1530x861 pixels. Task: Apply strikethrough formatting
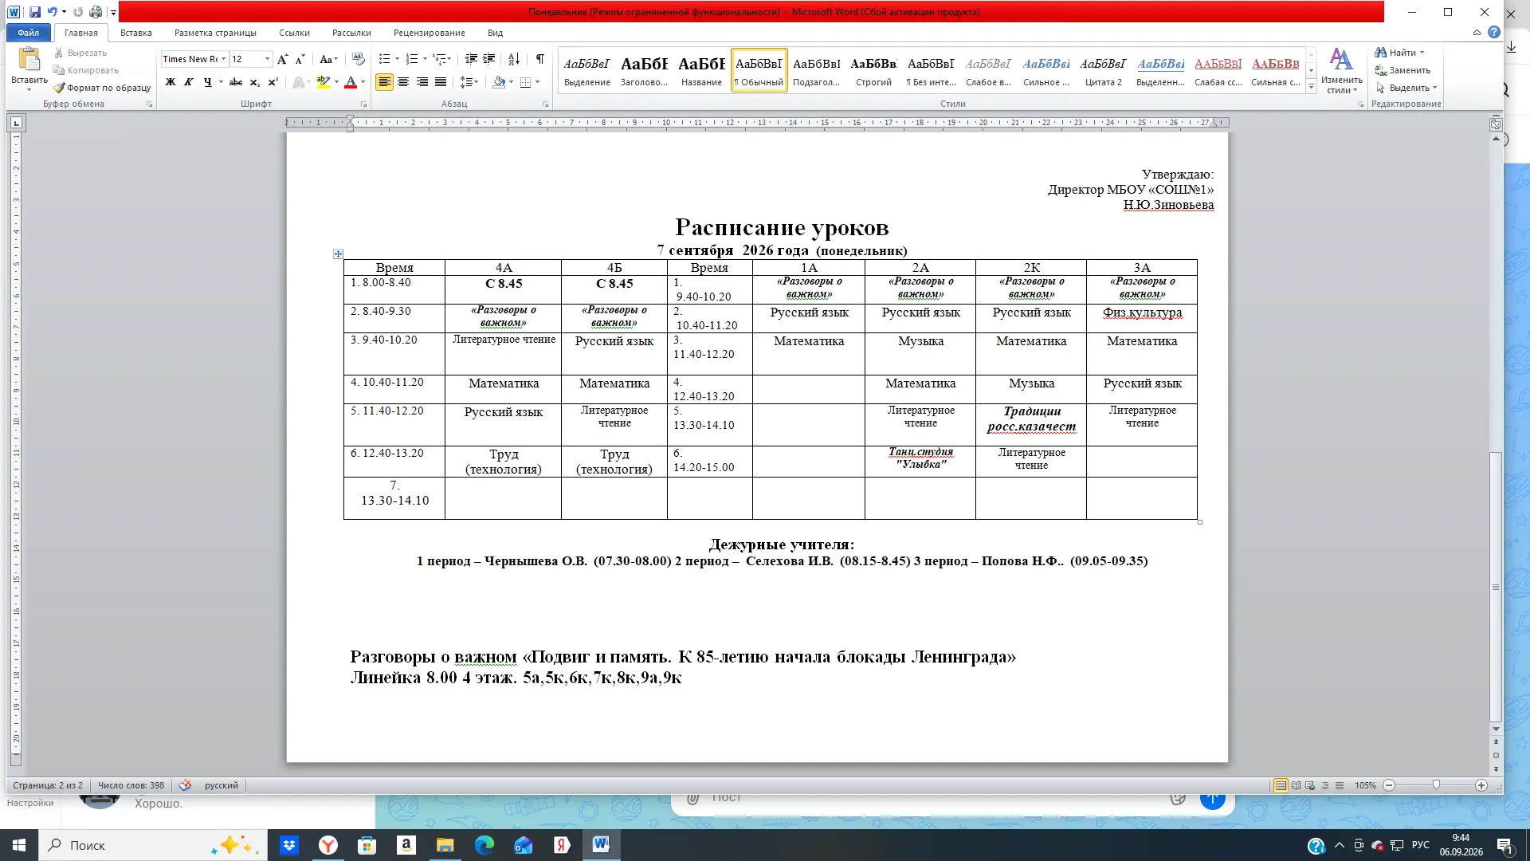click(x=236, y=82)
